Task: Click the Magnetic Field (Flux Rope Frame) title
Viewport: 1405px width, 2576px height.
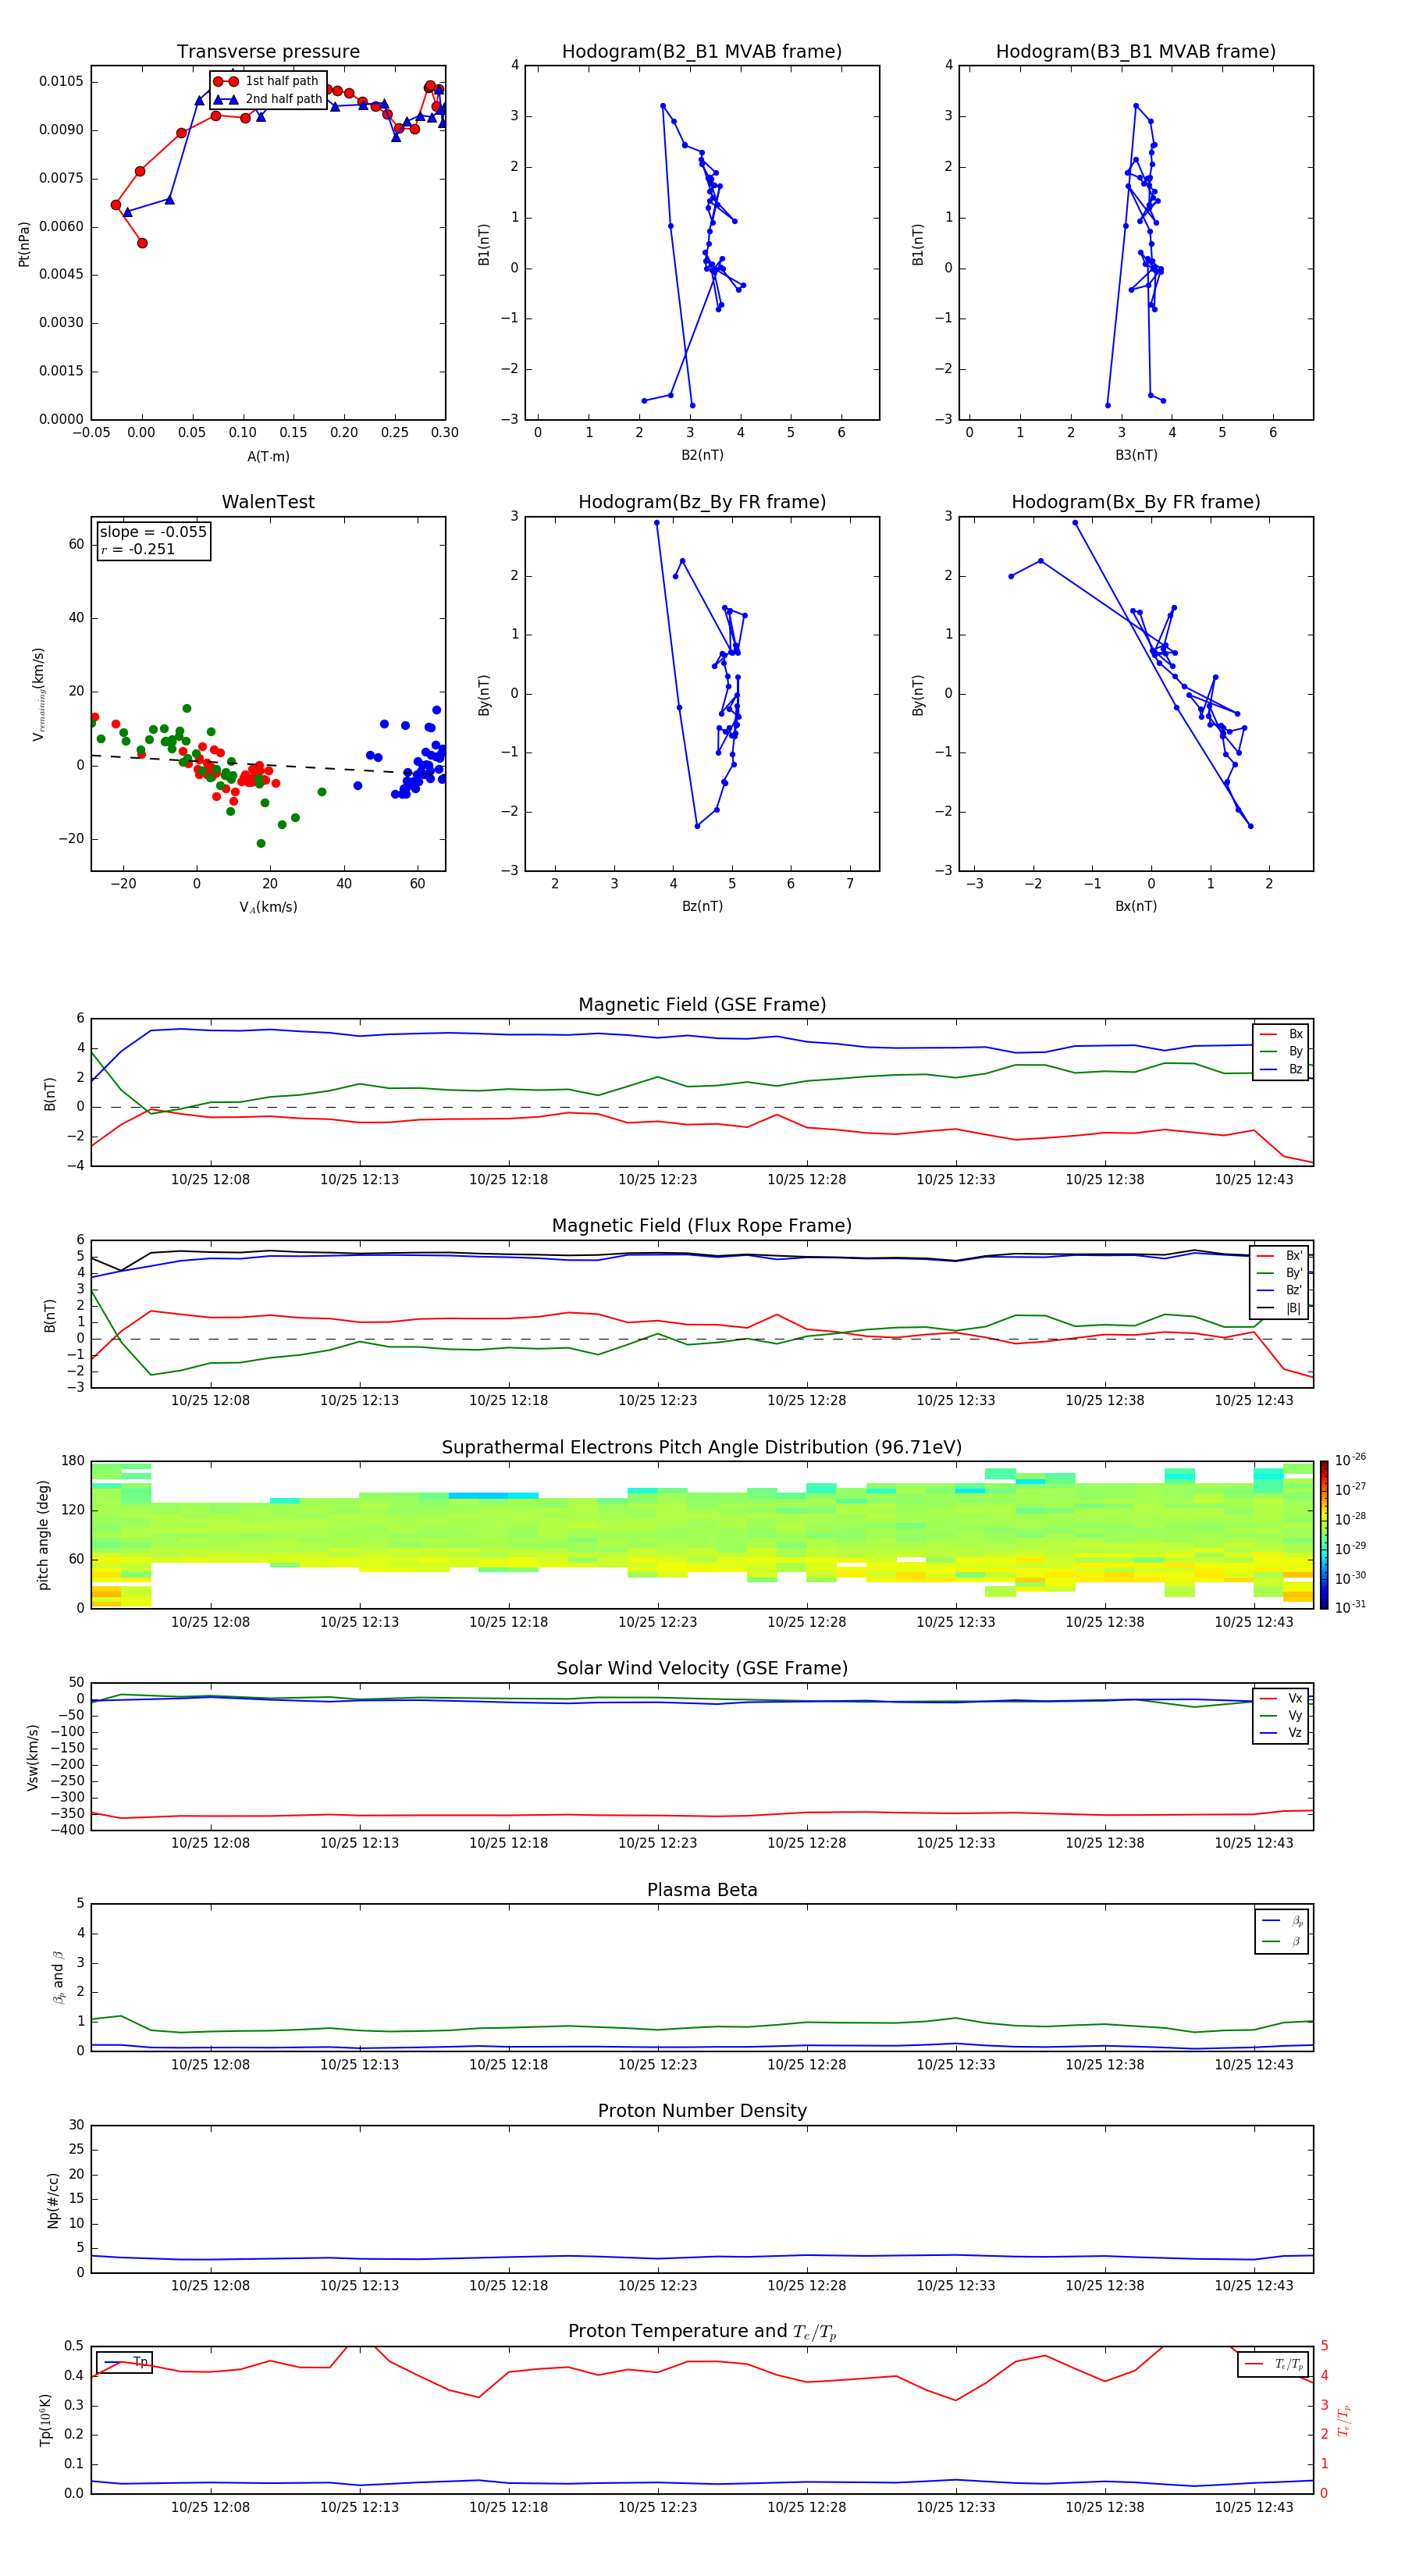Action: [701, 1225]
